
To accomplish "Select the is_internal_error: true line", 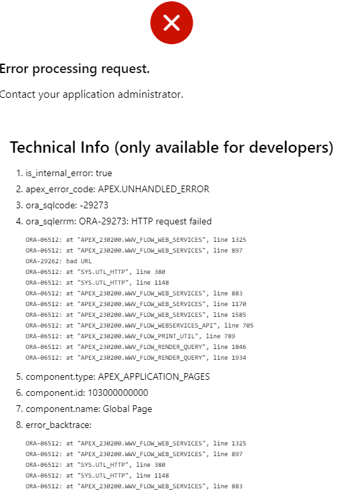I will [68, 173].
